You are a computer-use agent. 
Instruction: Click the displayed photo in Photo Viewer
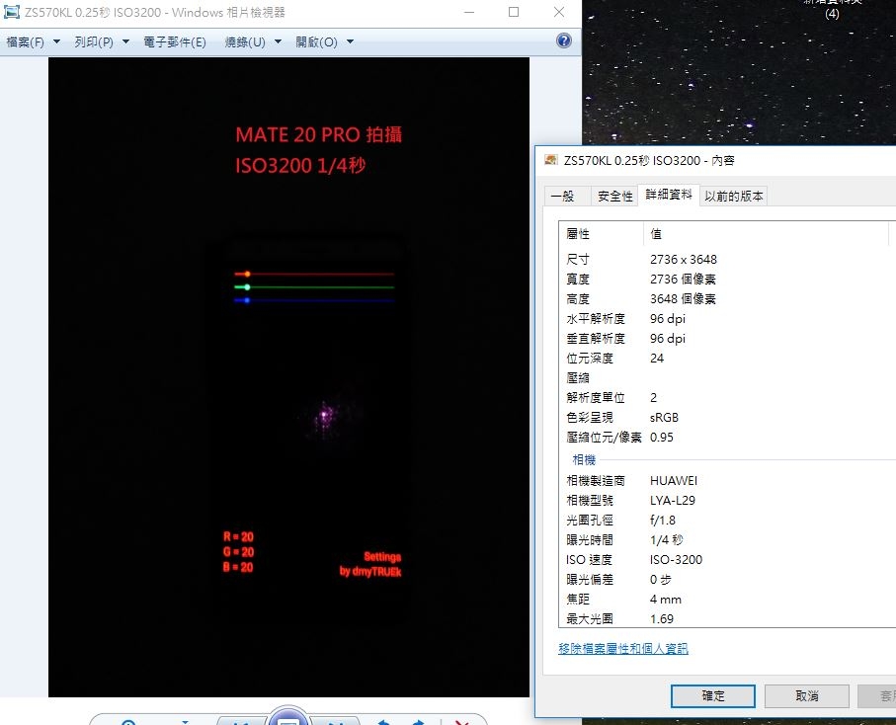(x=288, y=377)
